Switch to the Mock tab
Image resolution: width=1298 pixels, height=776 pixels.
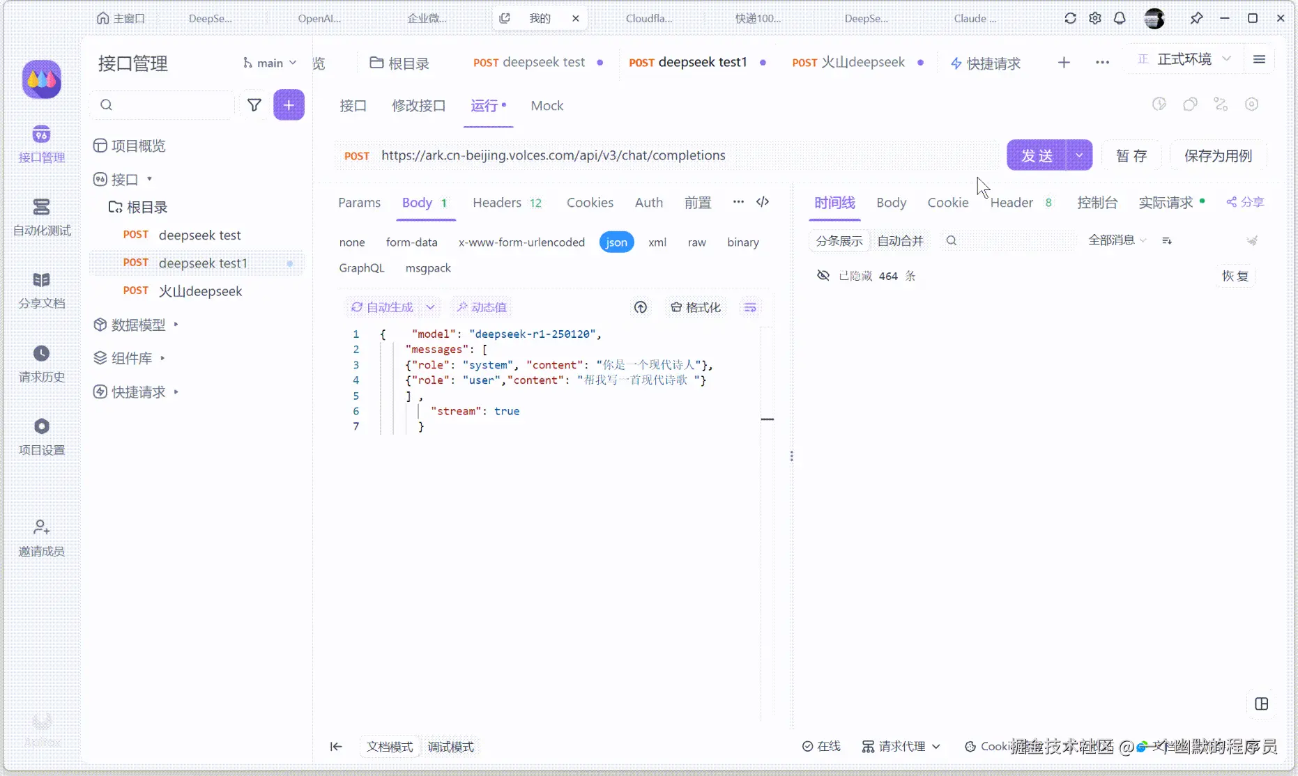click(547, 106)
